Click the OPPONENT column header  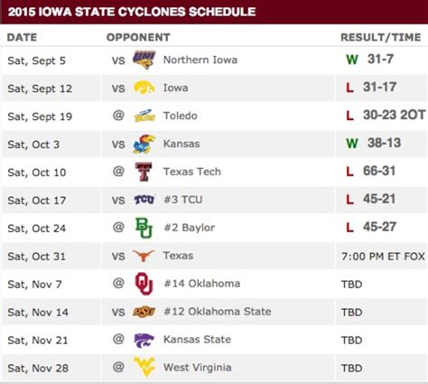coord(138,37)
